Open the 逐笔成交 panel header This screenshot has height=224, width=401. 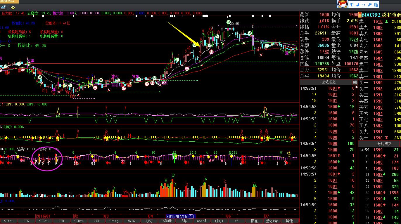click(x=329, y=82)
